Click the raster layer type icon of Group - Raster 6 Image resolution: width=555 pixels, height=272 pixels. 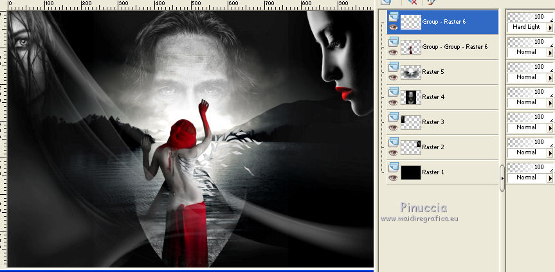[393, 17]
